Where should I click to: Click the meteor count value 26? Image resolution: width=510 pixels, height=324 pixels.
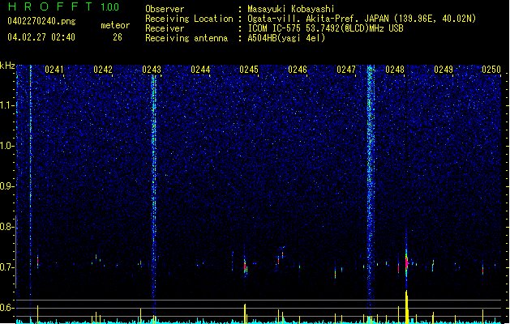tap(118, 37)
